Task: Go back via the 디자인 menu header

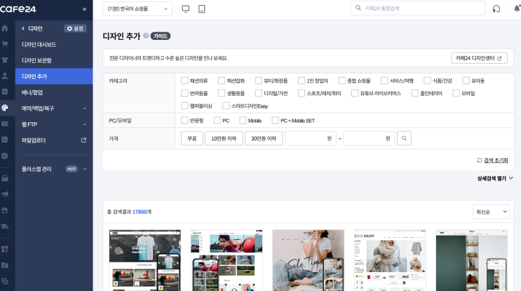Action: (32, 29)
